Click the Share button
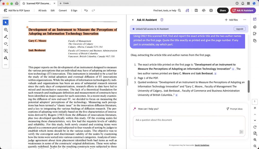 click(223, 10)
